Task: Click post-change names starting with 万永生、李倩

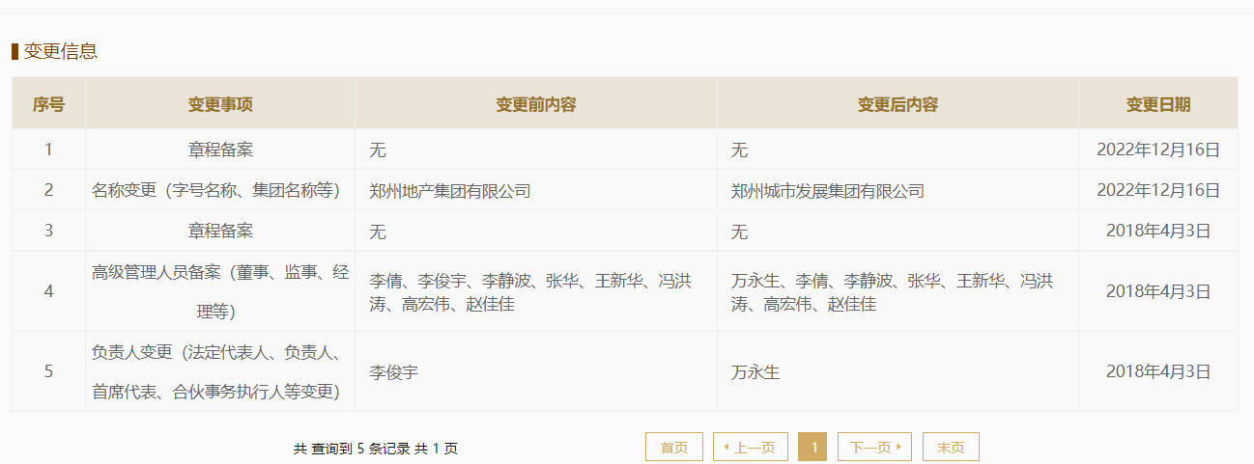Action: pos(892,292)
